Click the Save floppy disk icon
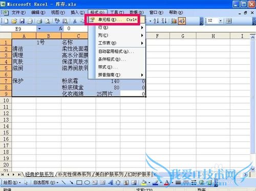 click(x=22, y=21)
